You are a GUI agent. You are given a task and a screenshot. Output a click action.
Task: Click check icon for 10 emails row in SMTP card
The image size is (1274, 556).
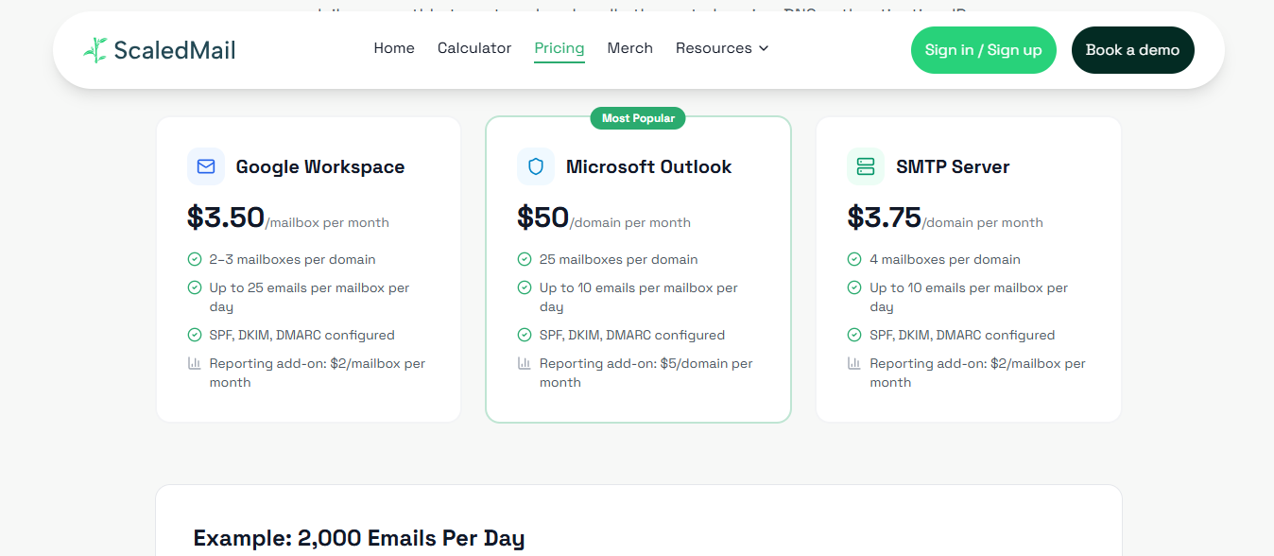pos(854,287)
